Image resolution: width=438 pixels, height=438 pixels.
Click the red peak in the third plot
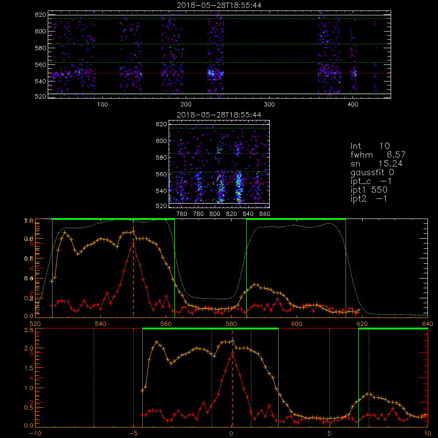pyautogui.click(x=133, y=244)
